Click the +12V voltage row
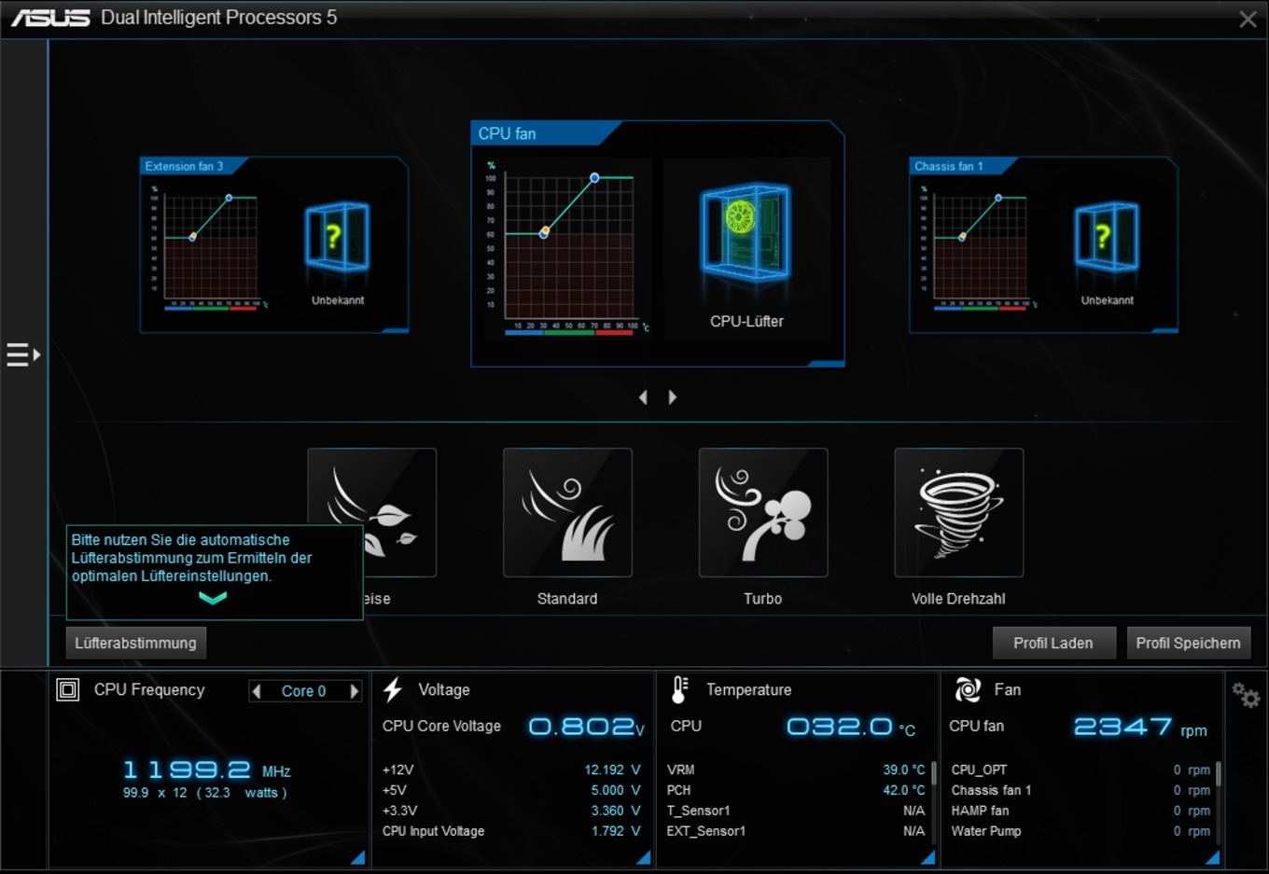This screenshot has height=874, width=1269. [x=511, y=770]
